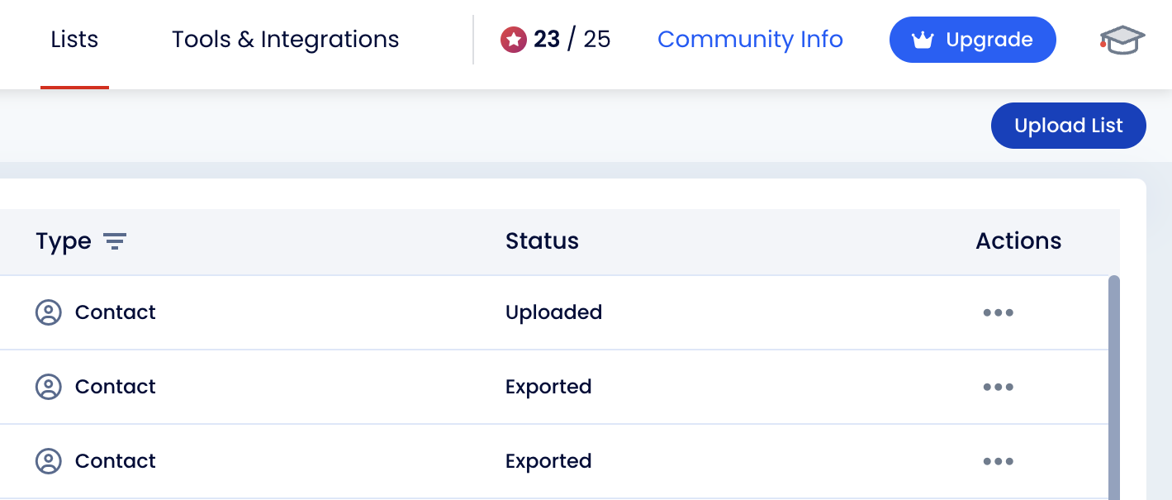This screenshot has height=500, width=1172.
Task: Open actions menu for last Exported list
Action: pyautogui.click(x=998, y=460)
